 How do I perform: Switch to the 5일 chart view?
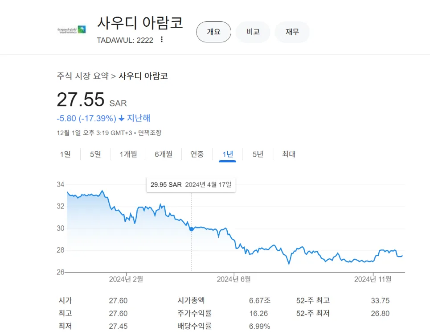pos(94,154)
